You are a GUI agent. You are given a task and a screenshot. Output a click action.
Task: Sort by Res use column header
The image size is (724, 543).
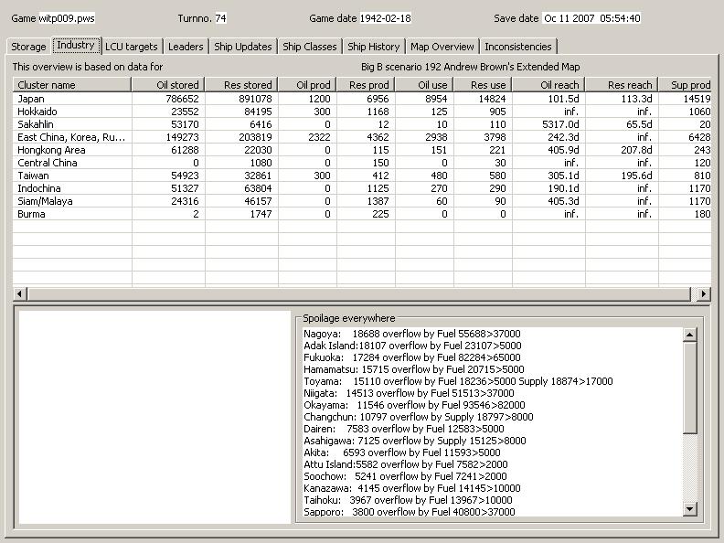coord(483,85)
